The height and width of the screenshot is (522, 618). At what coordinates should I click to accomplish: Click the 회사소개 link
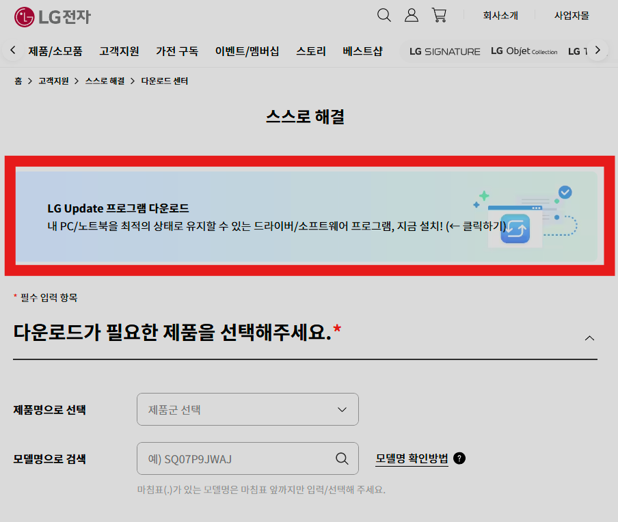[500, 16]
